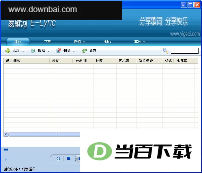202x173 pixels.
Task: Expand the 选择 dropdown arrow
Action: pyautogui.click(x=48, y=51)
